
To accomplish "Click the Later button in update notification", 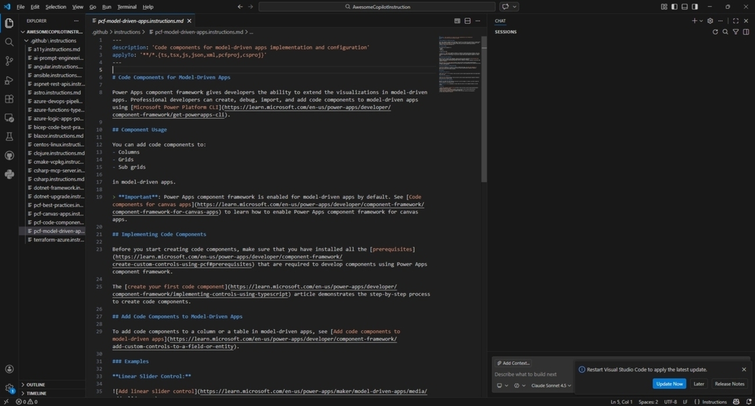I will click(699, 384).
